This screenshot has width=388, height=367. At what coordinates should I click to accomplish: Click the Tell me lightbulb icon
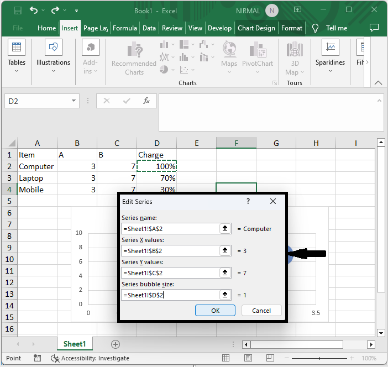(315, 28)
